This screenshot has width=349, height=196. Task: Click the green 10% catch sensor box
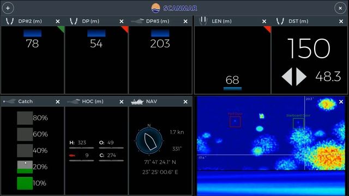[25, 183]
